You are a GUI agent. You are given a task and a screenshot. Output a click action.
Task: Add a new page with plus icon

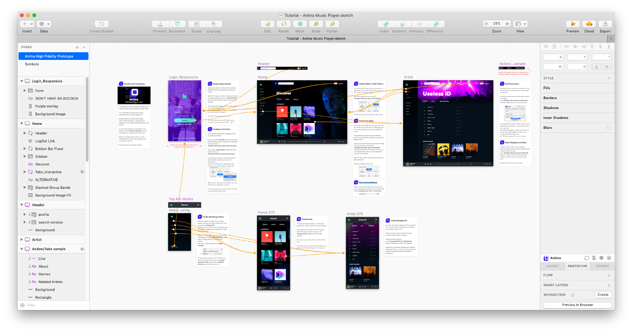tap(77, 47)
